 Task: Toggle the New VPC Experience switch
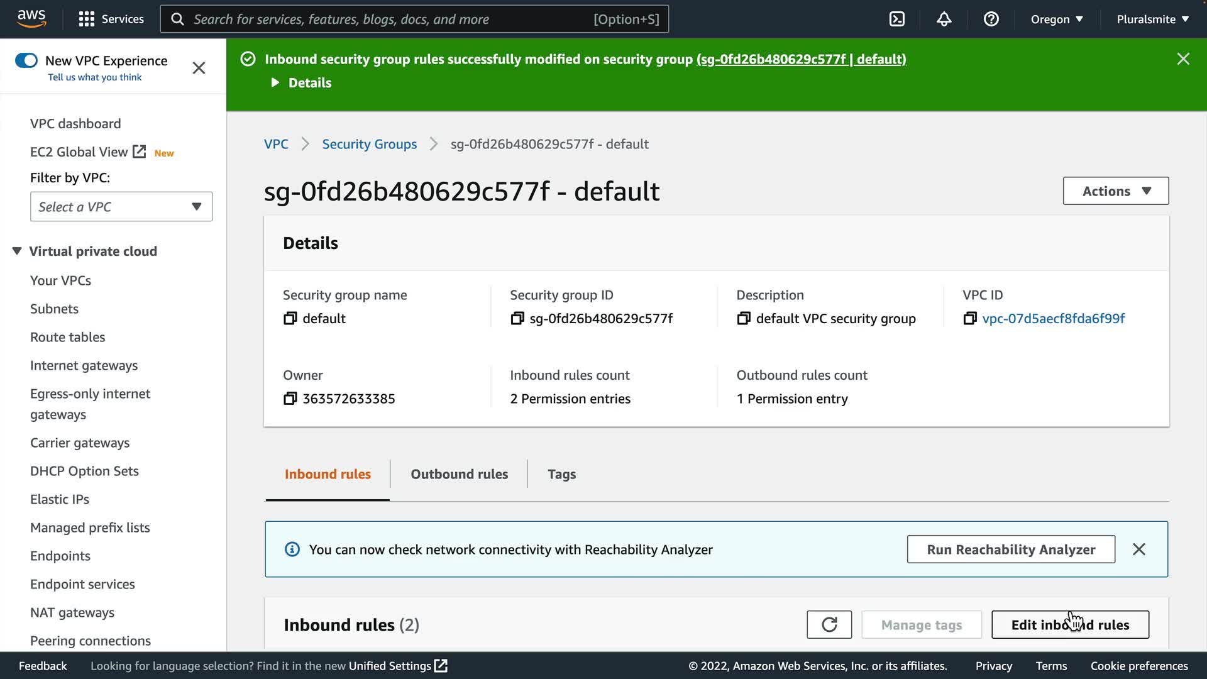coord(26,60)
